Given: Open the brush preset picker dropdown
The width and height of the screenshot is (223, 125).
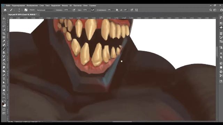Looking at the screenshot, I should pos(22,10).
